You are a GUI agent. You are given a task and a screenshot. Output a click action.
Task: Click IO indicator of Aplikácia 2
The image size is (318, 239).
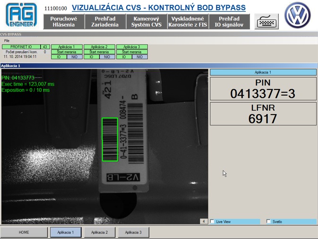click(x=92, y=57)
